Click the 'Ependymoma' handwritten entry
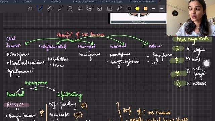The height and width of the screenshot is (121, 215). [20, 72]
